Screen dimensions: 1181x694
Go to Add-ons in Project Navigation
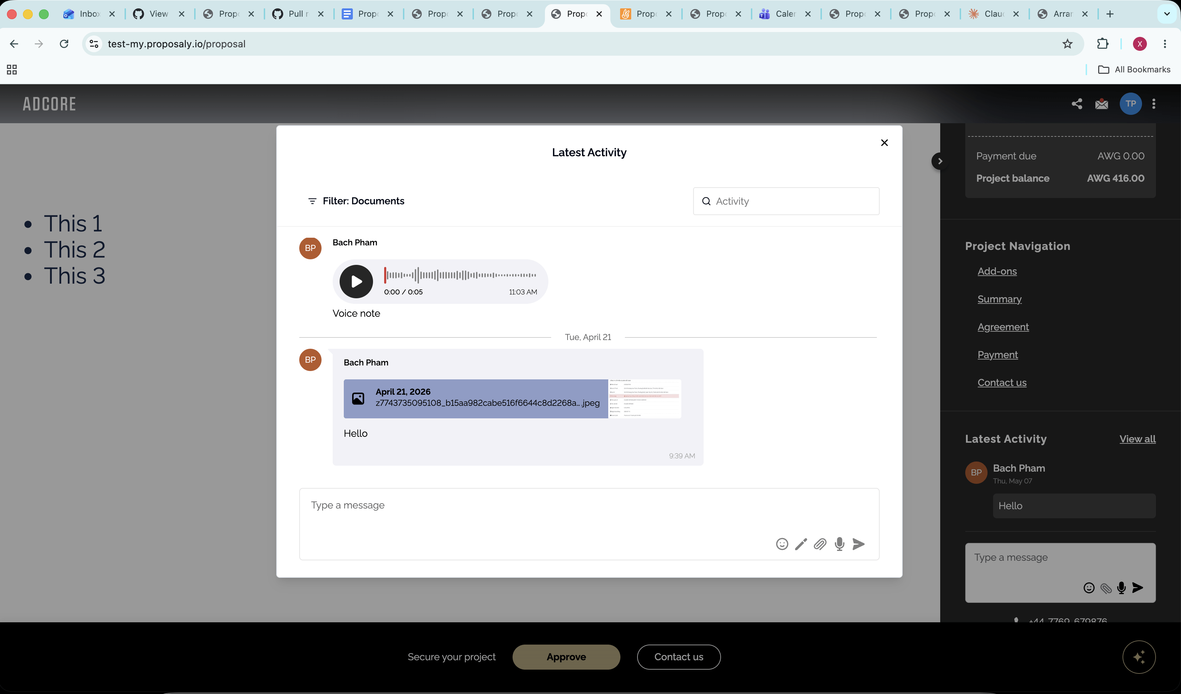point(997,271)
